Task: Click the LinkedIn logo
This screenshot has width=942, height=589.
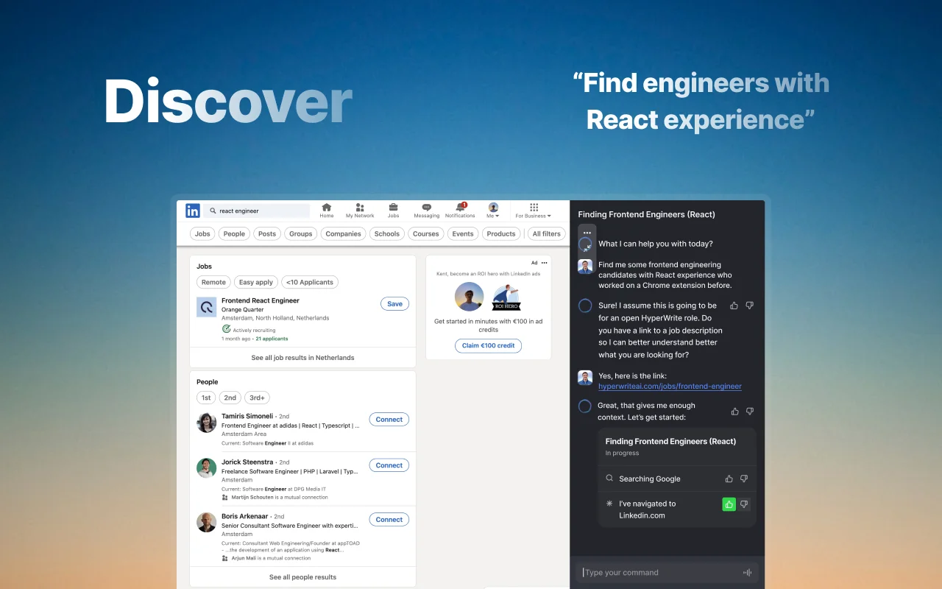Action: tap(192, 210)
